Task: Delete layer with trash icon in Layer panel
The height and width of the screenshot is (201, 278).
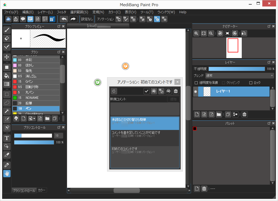Action: pos(244,114)
